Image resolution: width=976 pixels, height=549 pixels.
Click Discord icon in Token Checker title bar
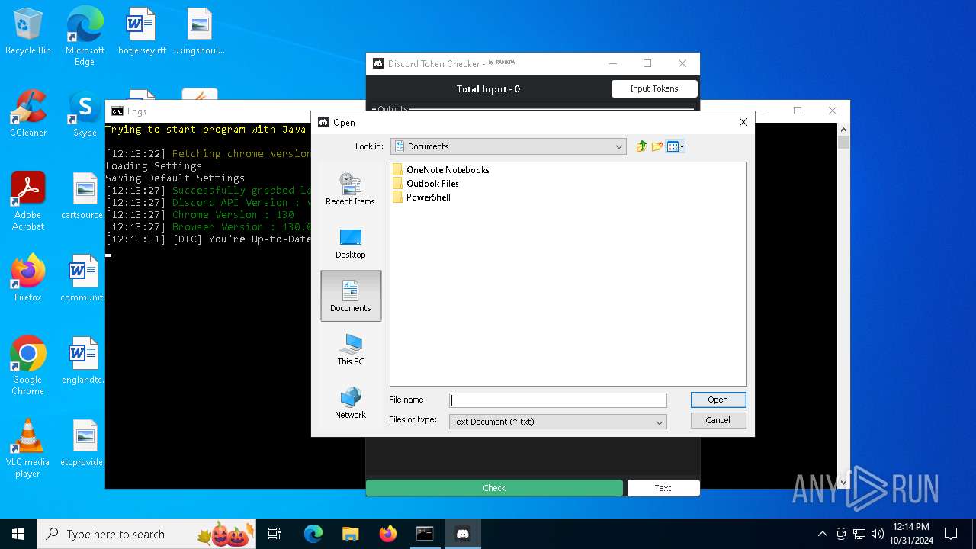[x=377, y=63]
